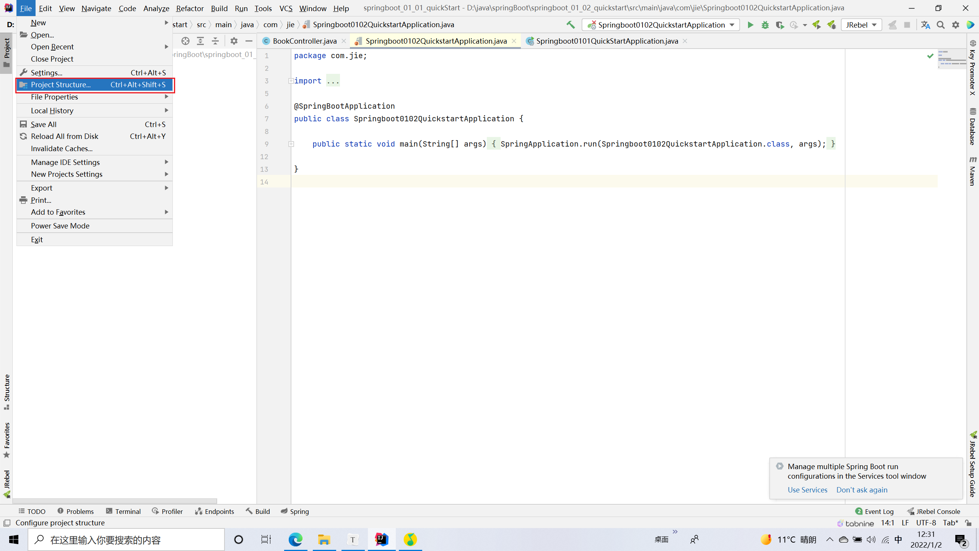
Task: Click Collapse All icon in Project panel
Action: (215, 41)
